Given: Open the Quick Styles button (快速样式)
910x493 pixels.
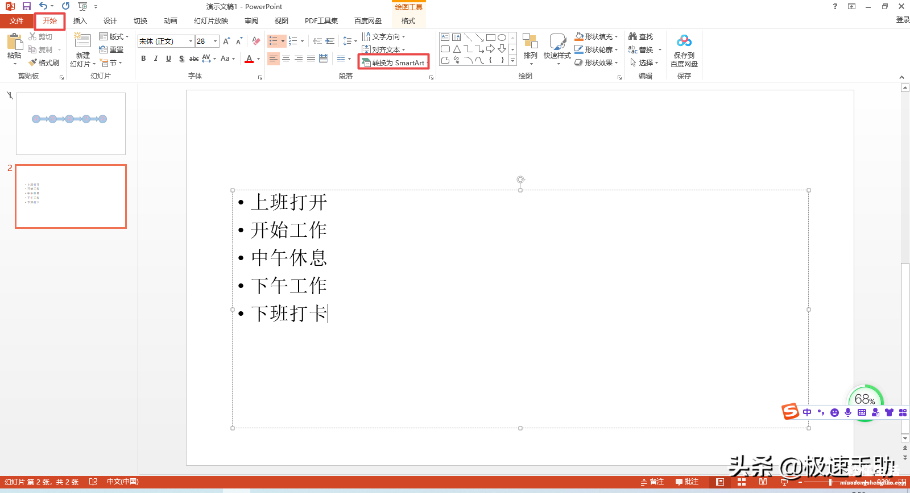Looking at the screenshot, I should tap(557, 49).
